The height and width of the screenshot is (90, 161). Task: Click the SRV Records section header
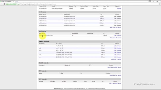80,79
